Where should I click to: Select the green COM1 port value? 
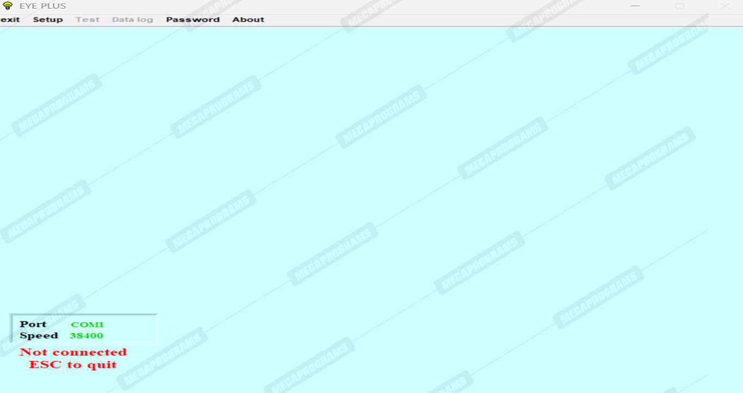87,325
